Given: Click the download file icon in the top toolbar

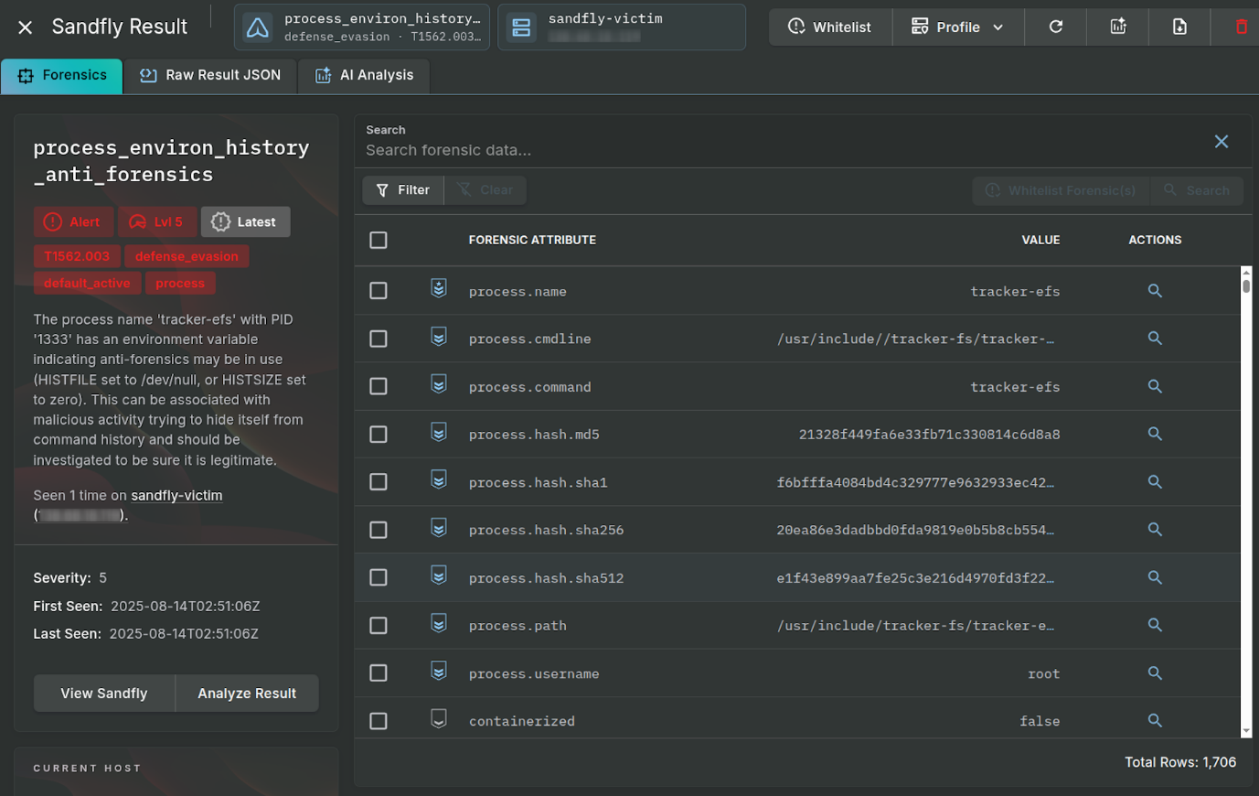Looking at the screenshot, I should point(1179,27).
